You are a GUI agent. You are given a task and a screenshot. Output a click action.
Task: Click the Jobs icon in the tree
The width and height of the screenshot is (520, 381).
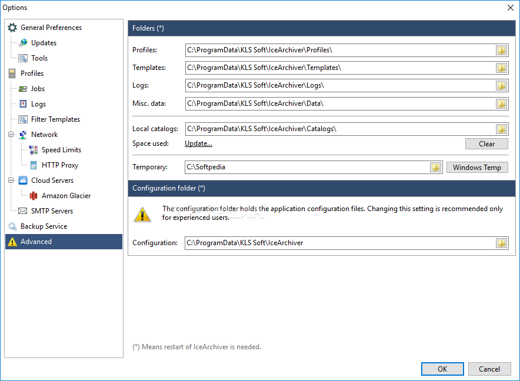23,89
